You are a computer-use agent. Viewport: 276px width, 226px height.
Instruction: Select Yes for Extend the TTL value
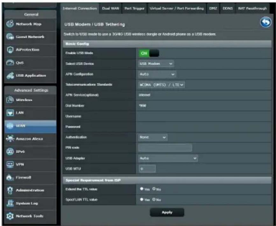tap(142, 189)
